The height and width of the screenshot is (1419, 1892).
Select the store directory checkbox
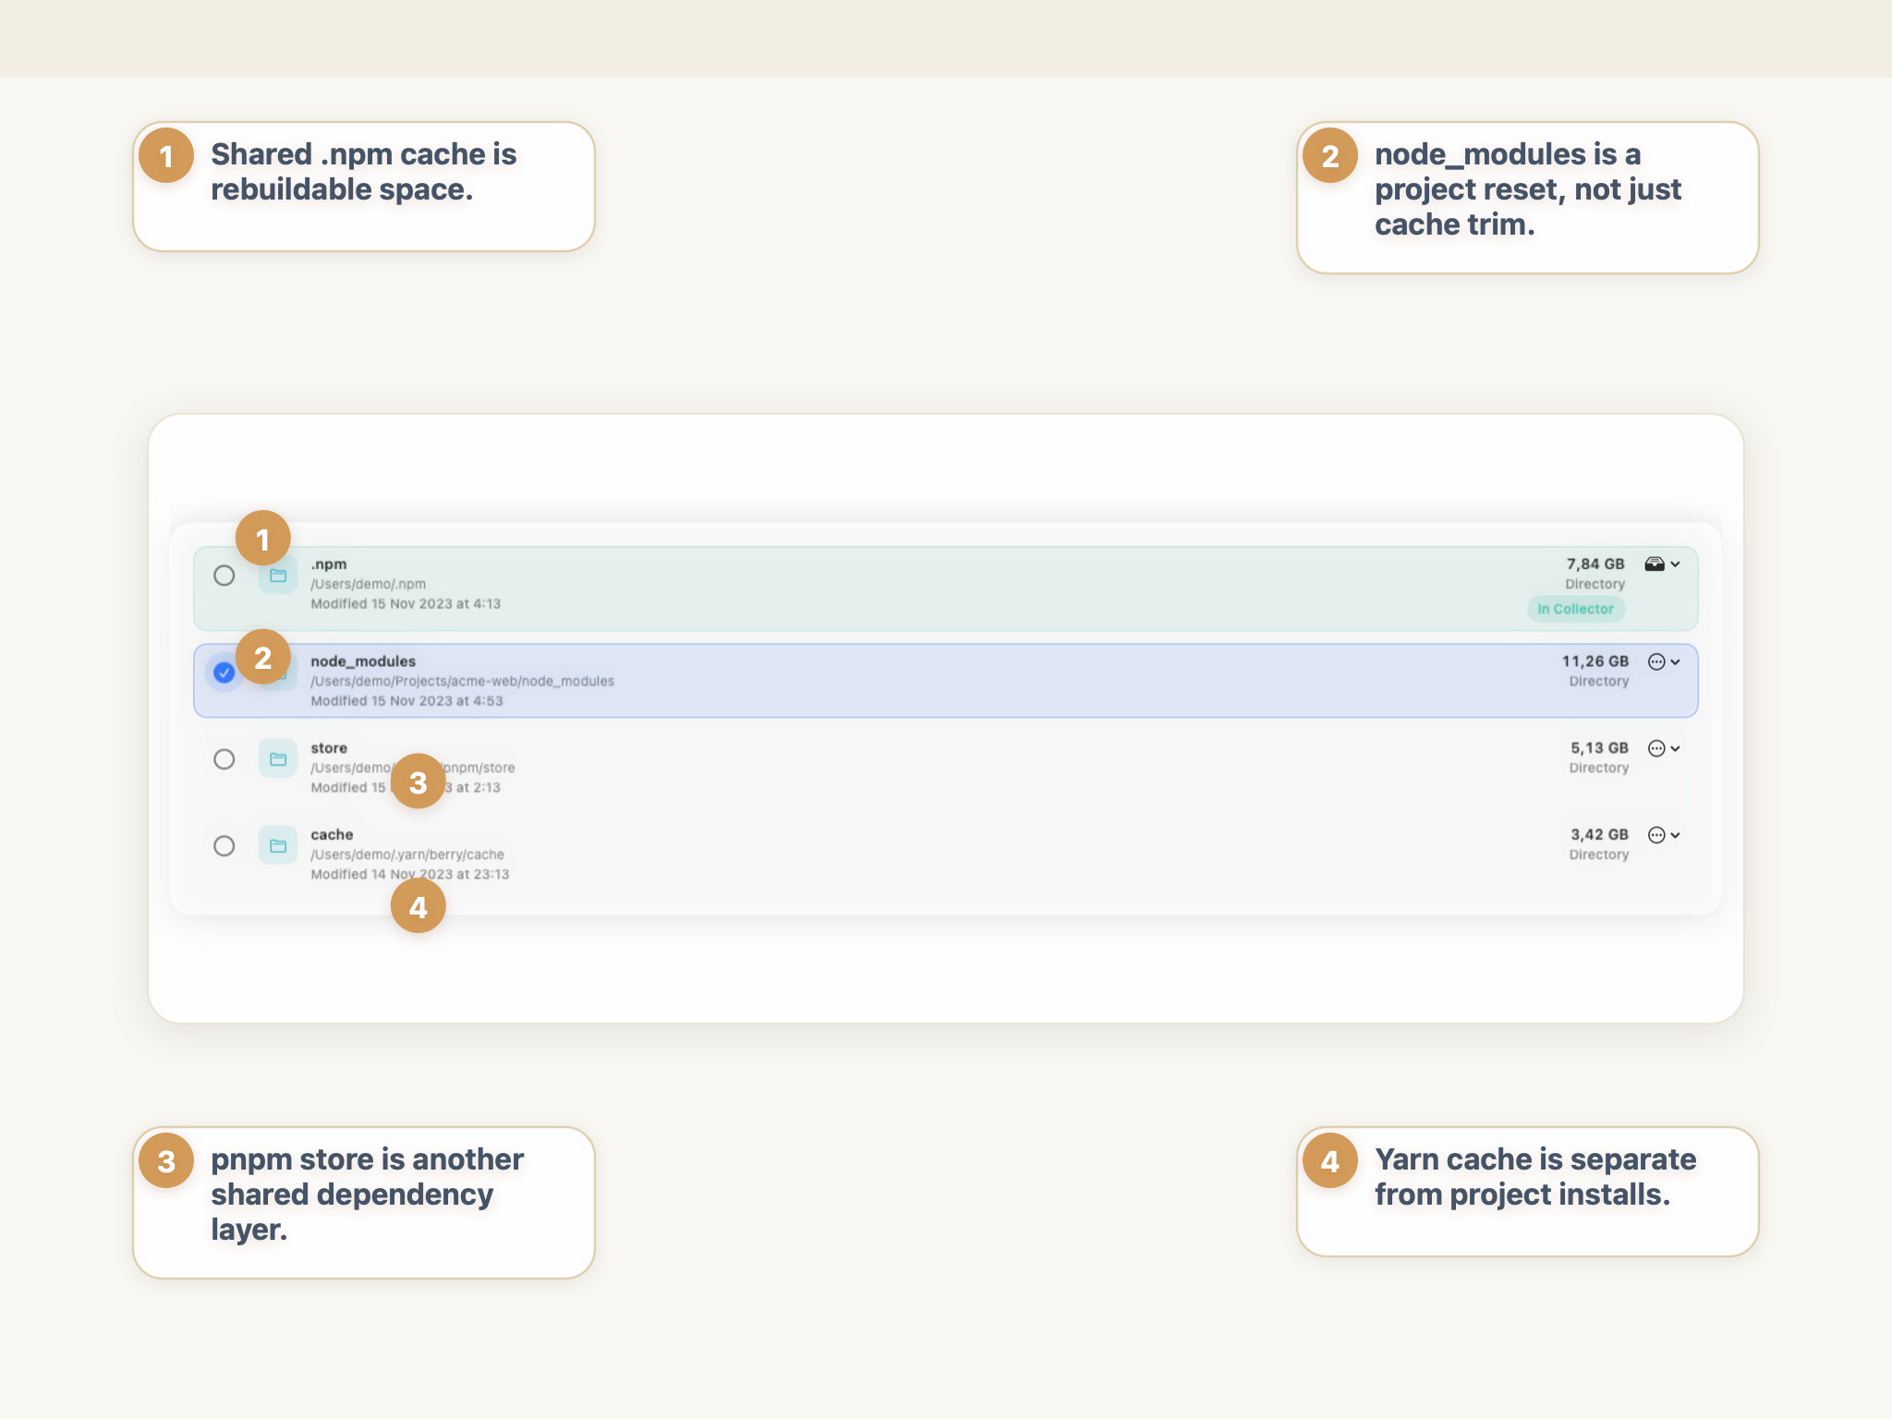[x=224, y=758]
